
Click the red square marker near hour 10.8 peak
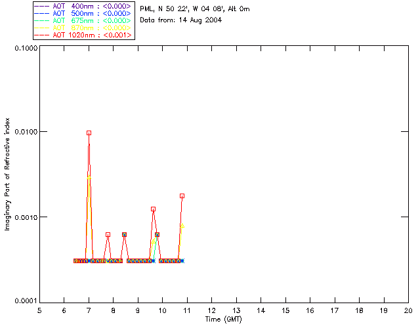point(182,196)
